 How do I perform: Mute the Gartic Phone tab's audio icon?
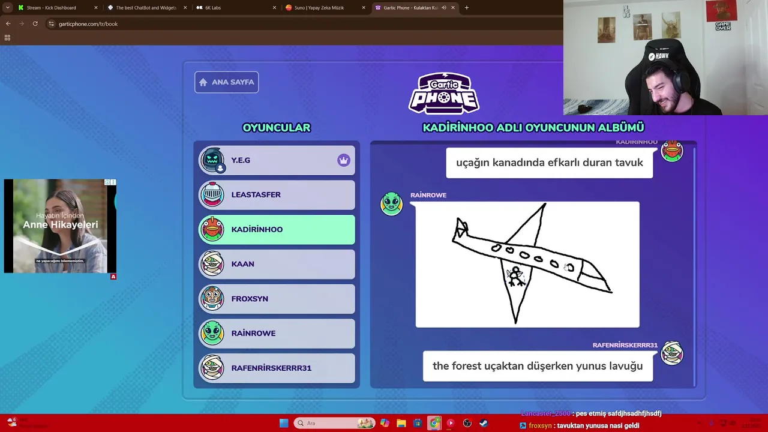(443, 8)
